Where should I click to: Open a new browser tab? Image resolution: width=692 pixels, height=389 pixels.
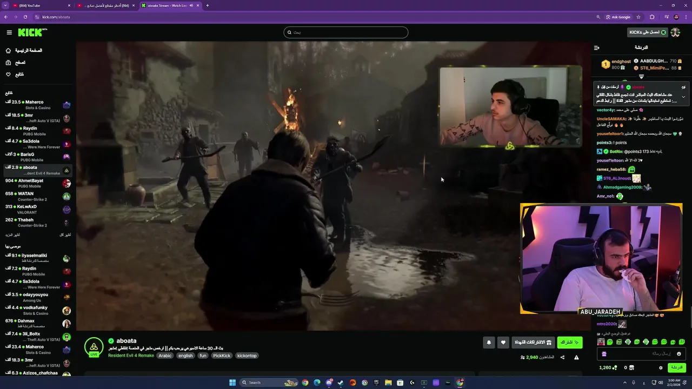207,5
